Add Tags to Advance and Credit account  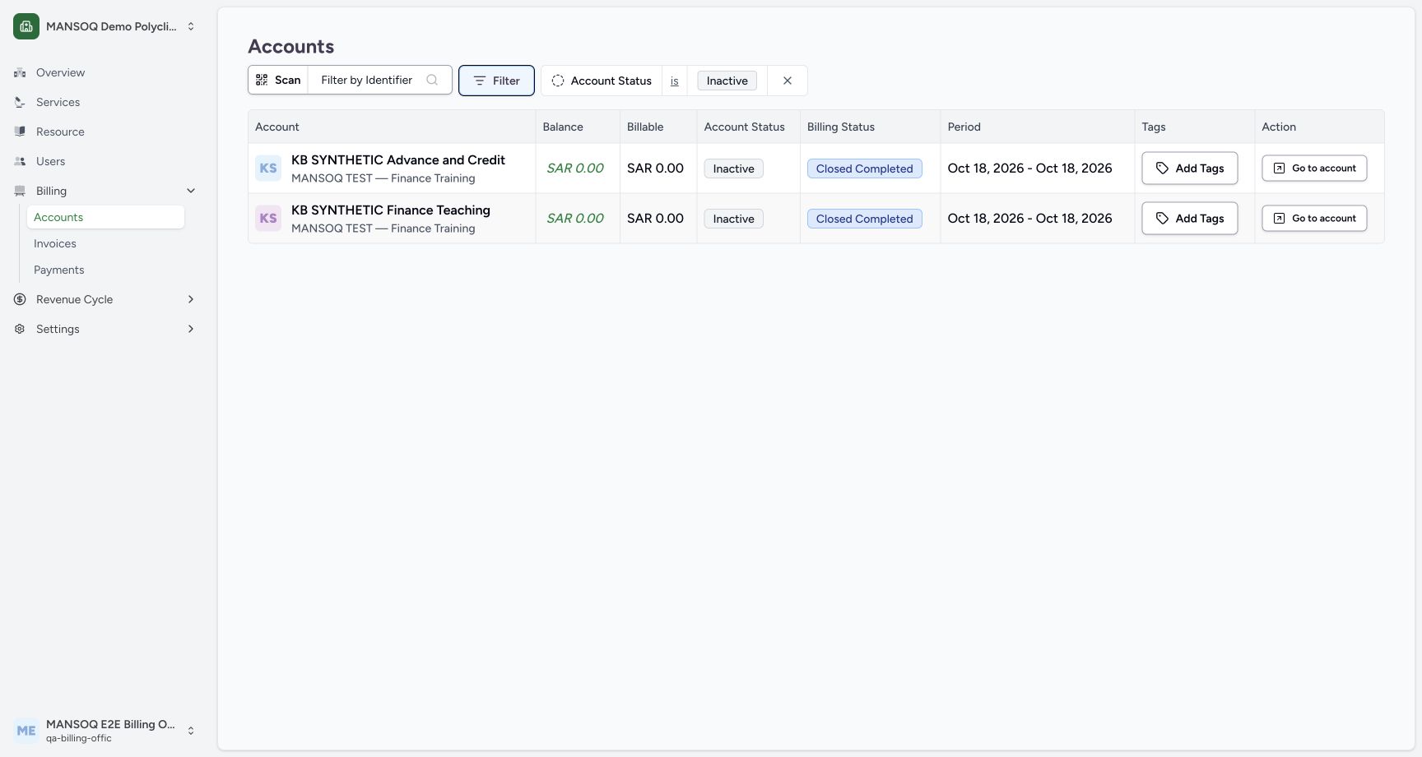[x=1190, y=168]
